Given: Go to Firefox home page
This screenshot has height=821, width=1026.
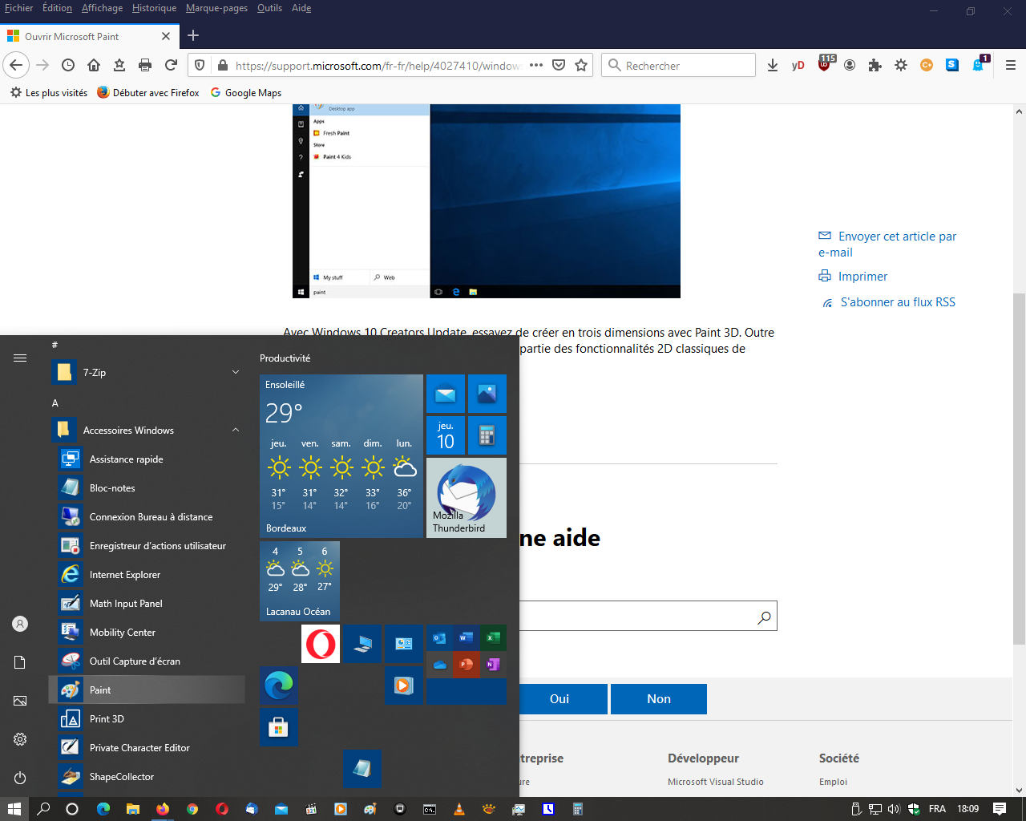Looking at the screenshot, I should [x=94, y=65].
